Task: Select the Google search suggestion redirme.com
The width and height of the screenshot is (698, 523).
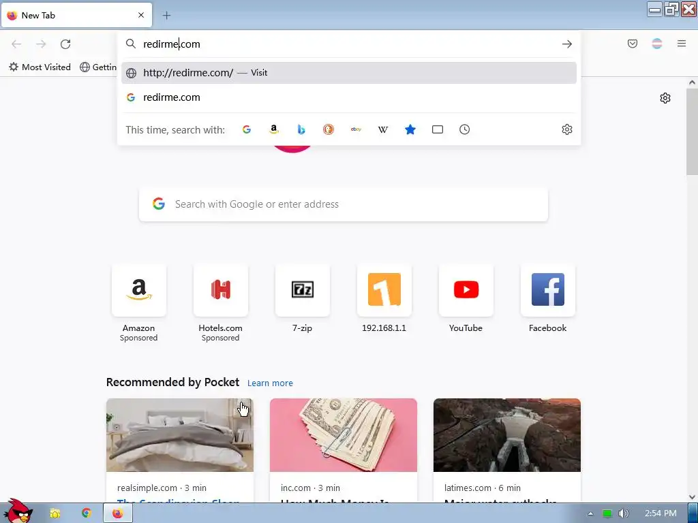Action: coord(348,97)
